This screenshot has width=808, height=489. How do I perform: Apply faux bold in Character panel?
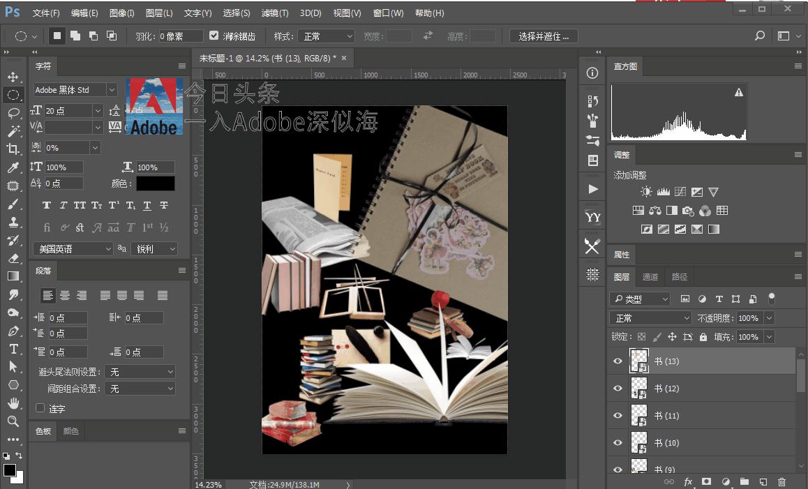[x=46, y=205]
